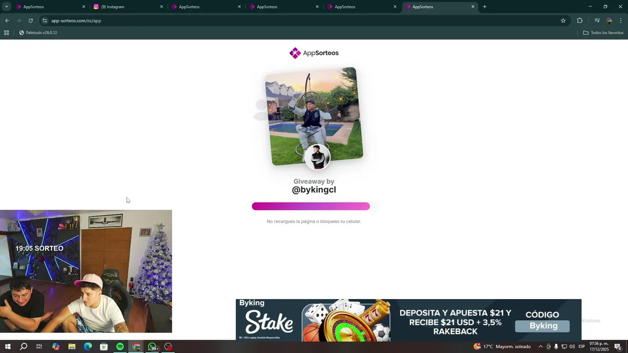Close the Instagram tab
628x353 pixels.
161,7
